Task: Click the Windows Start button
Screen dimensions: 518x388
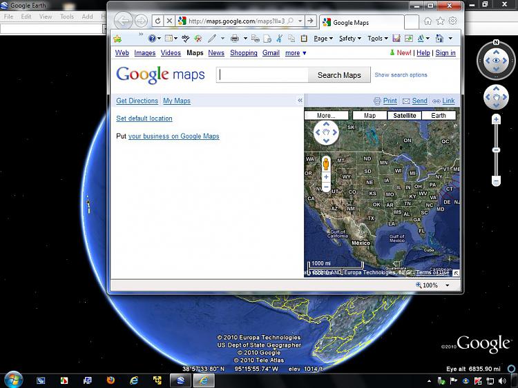Action: [13, 380]
